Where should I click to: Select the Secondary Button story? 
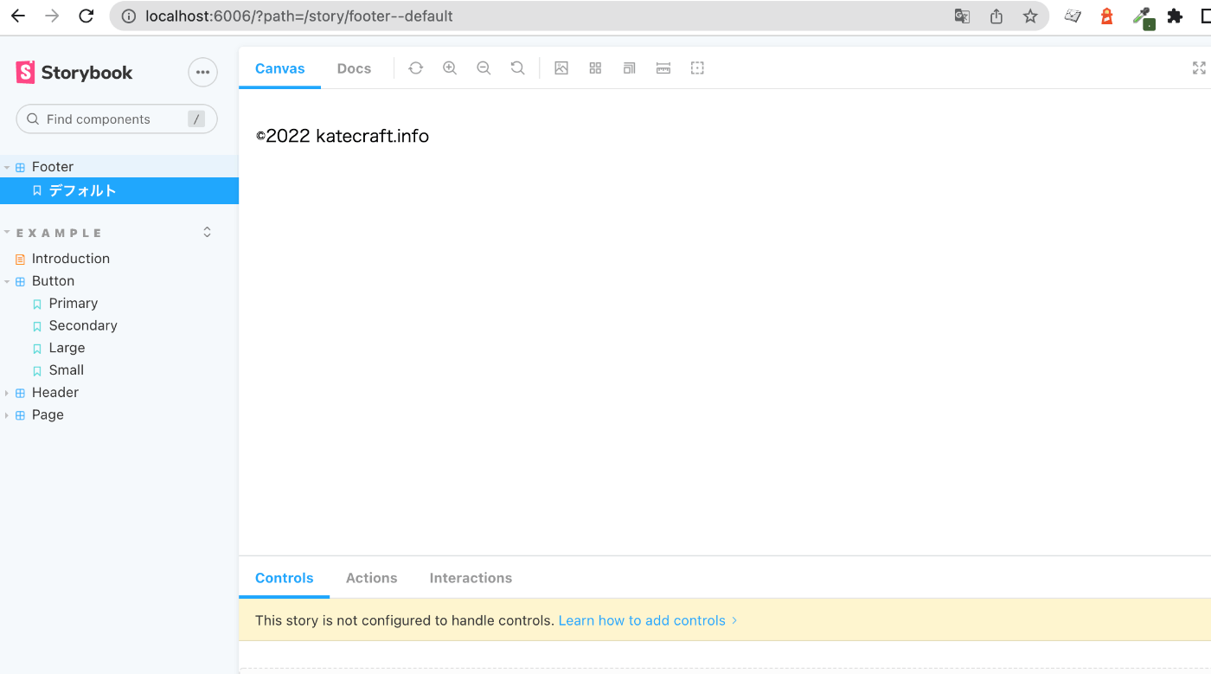click(82, 325)
